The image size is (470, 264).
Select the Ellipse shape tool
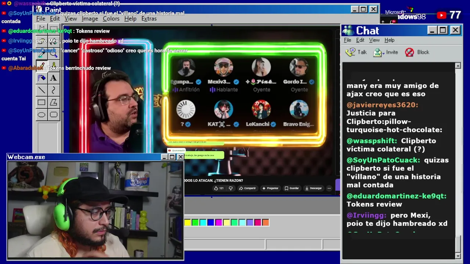pyautogui.click(x=41, y=115)
